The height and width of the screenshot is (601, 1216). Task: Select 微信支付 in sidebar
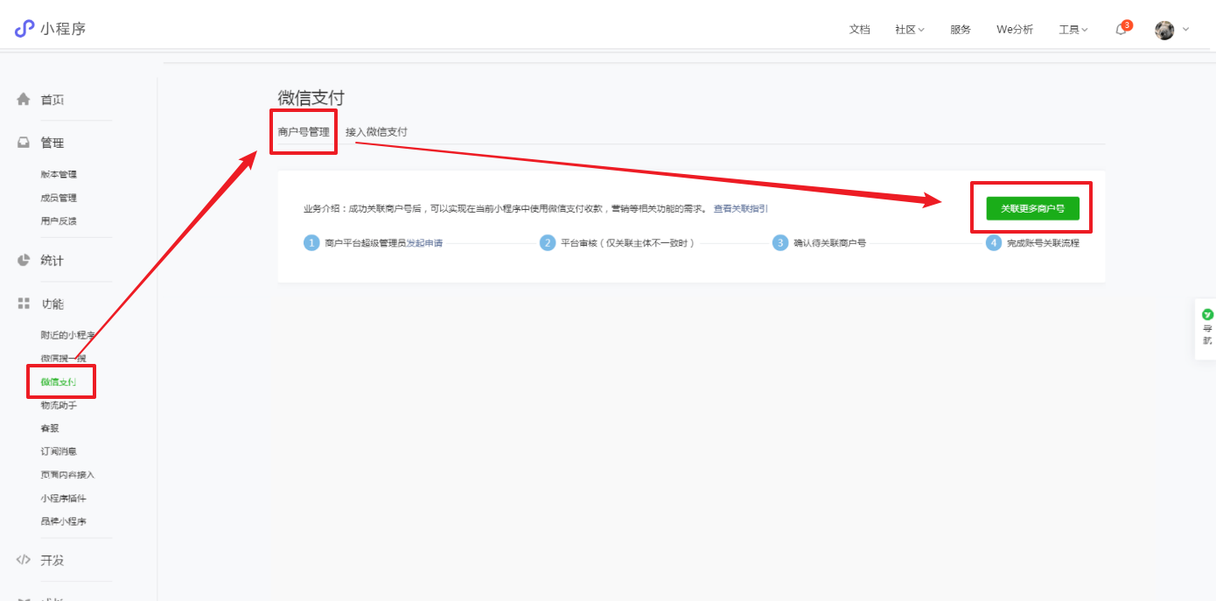(58, 382)
